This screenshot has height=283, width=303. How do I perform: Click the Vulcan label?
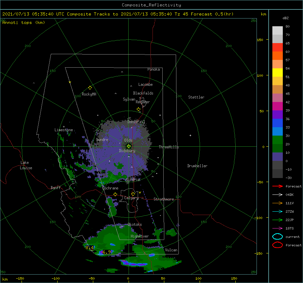coord(171,250)
